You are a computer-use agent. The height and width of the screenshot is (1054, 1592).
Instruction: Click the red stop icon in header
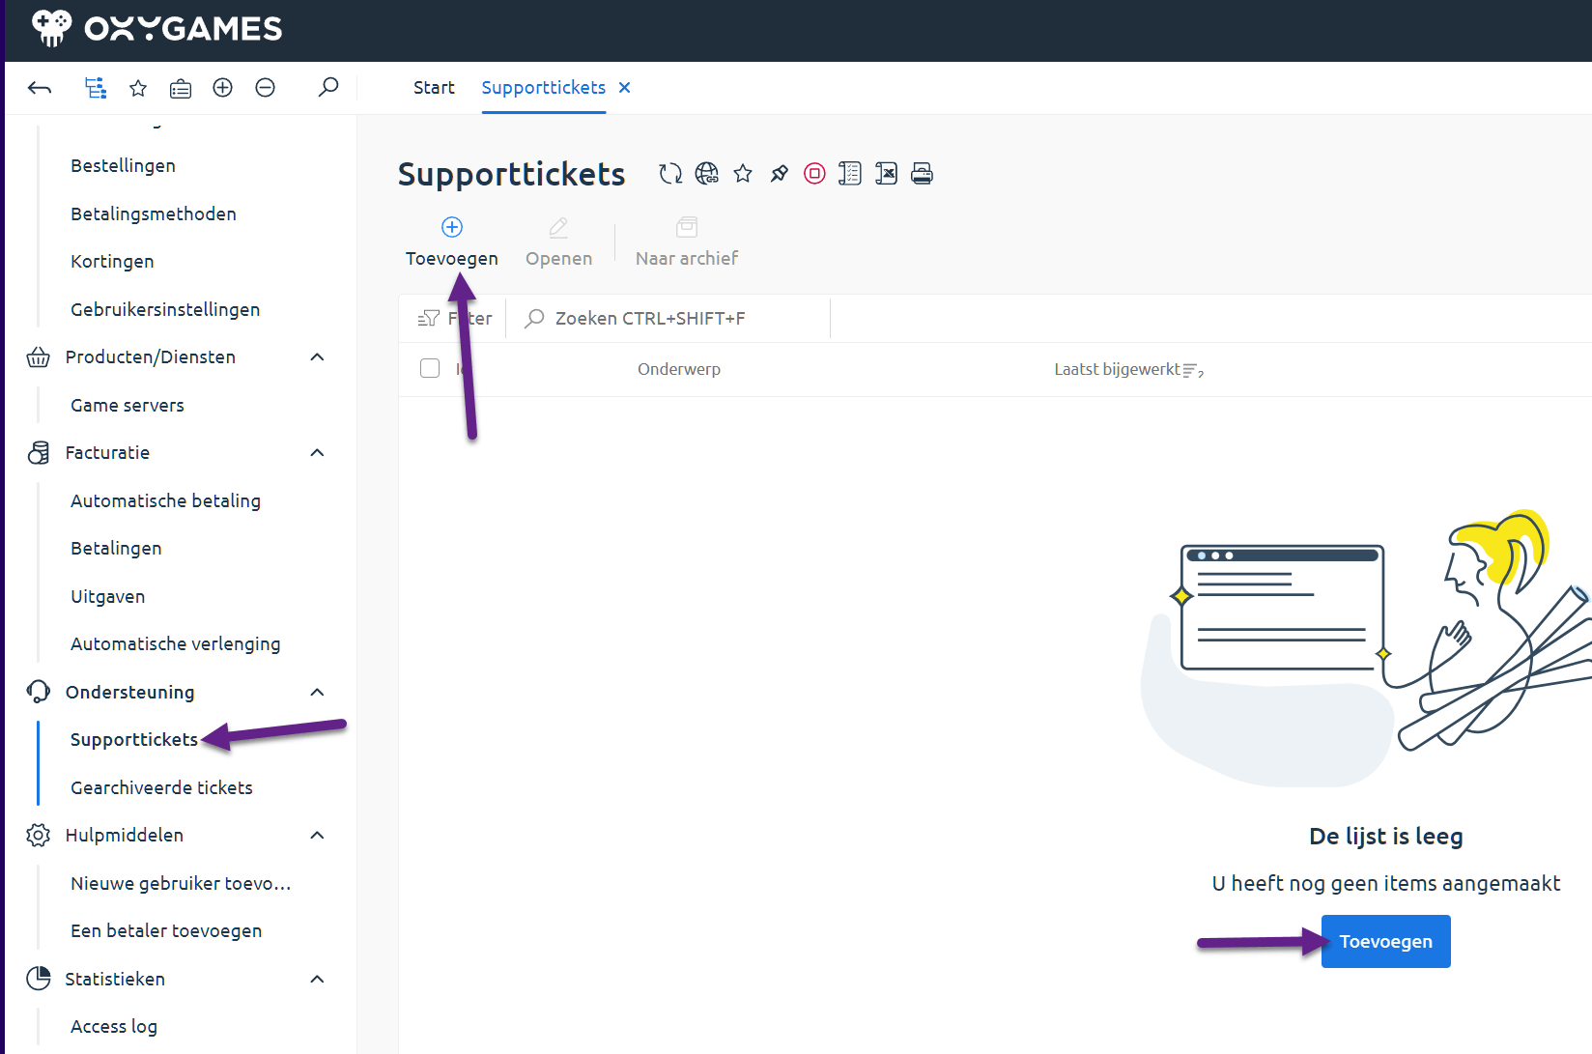(814, 174)
